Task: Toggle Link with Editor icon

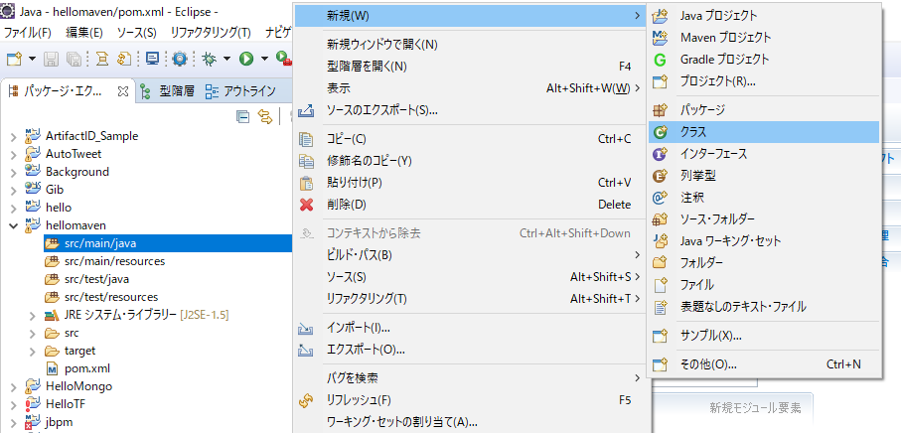Action: click(264, 116)
